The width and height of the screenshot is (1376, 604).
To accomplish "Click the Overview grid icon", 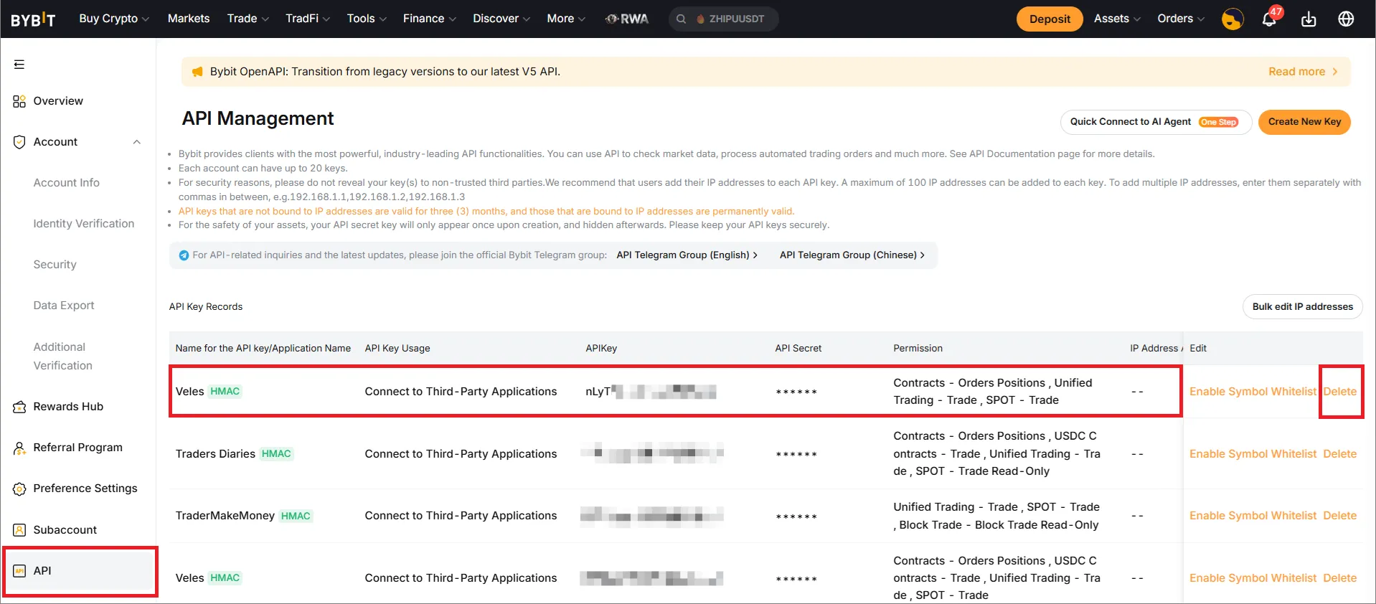I will tap(19, 101).
